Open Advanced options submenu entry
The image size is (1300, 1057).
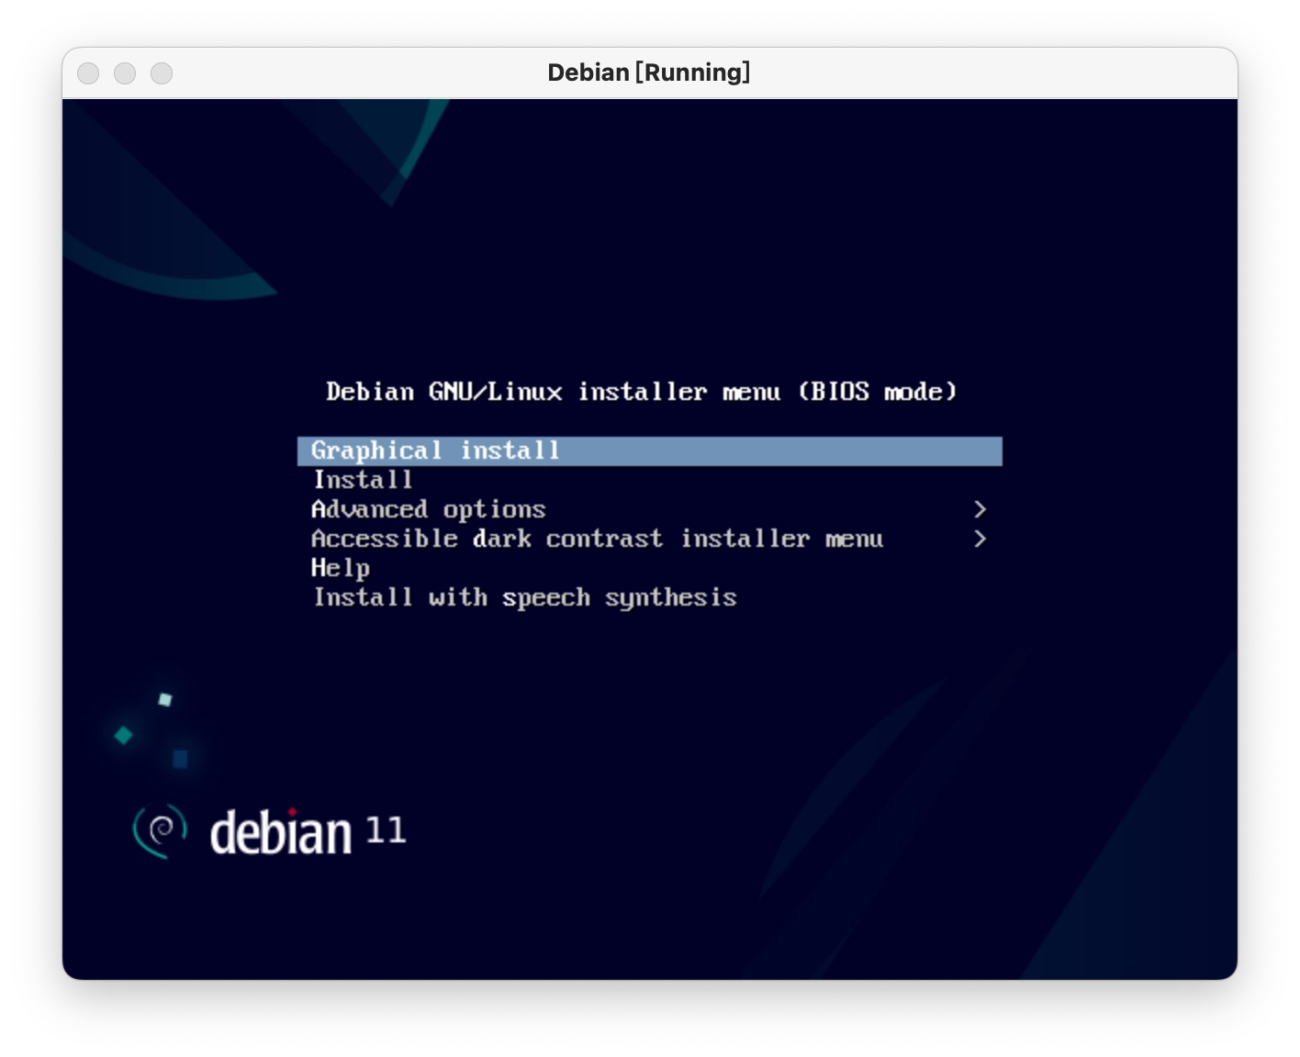650,509
